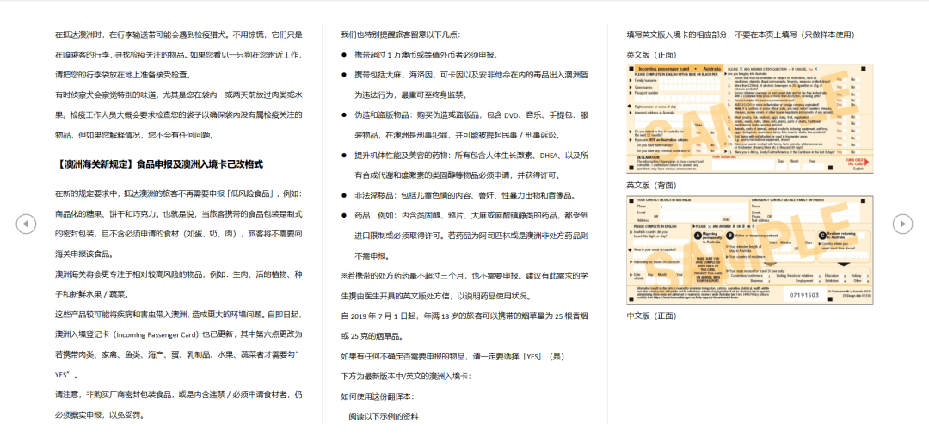The height and width of the screenshot is (448, 929).
Task: Click line '下方为最新版本中/英文的澳洲入境卡：'
Action: click(406, 377)
